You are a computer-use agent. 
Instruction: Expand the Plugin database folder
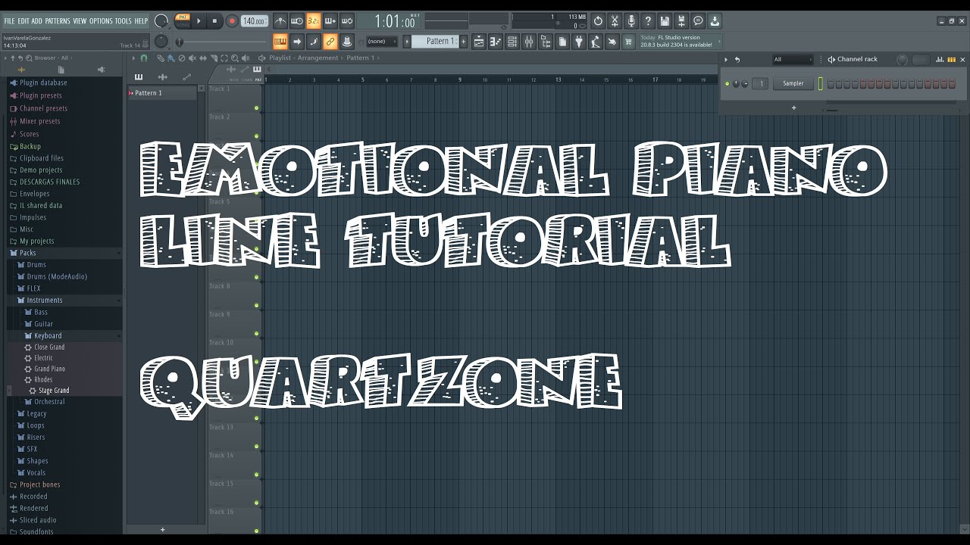point(43,83)
